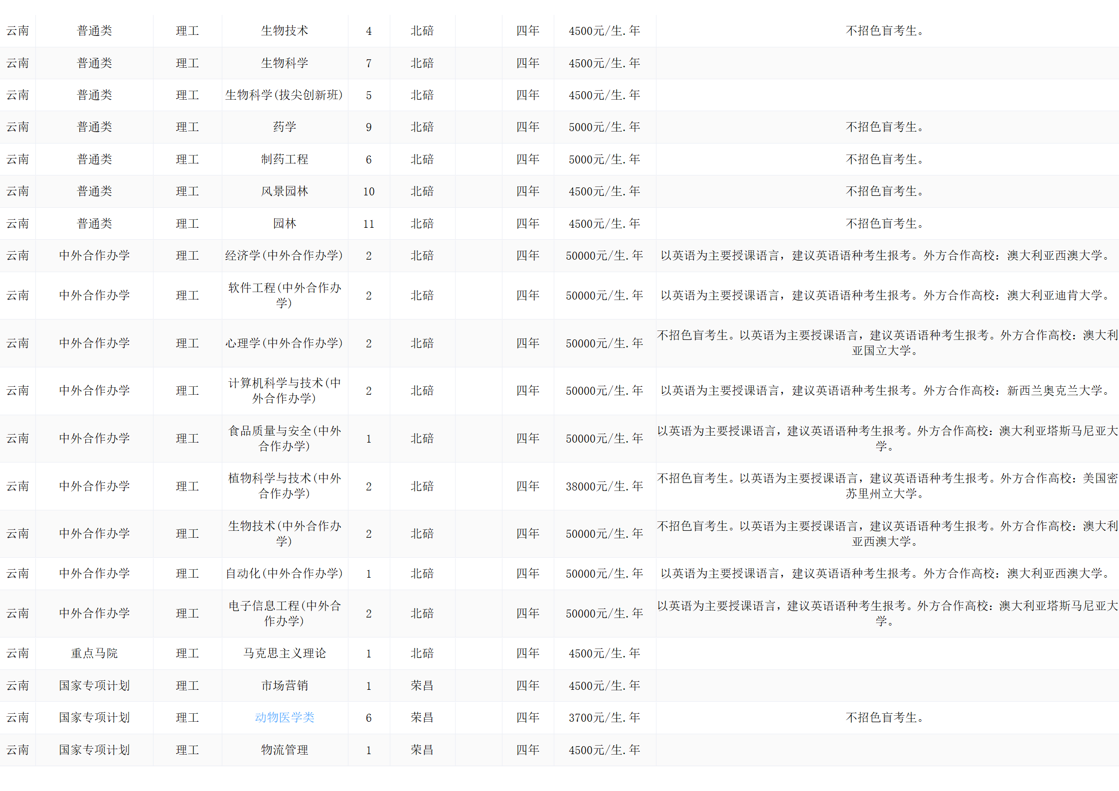Viewport: 1119px width, 791px height.
Task: Click 经济学(中外合作办学) major text
Action: [284, 256]
